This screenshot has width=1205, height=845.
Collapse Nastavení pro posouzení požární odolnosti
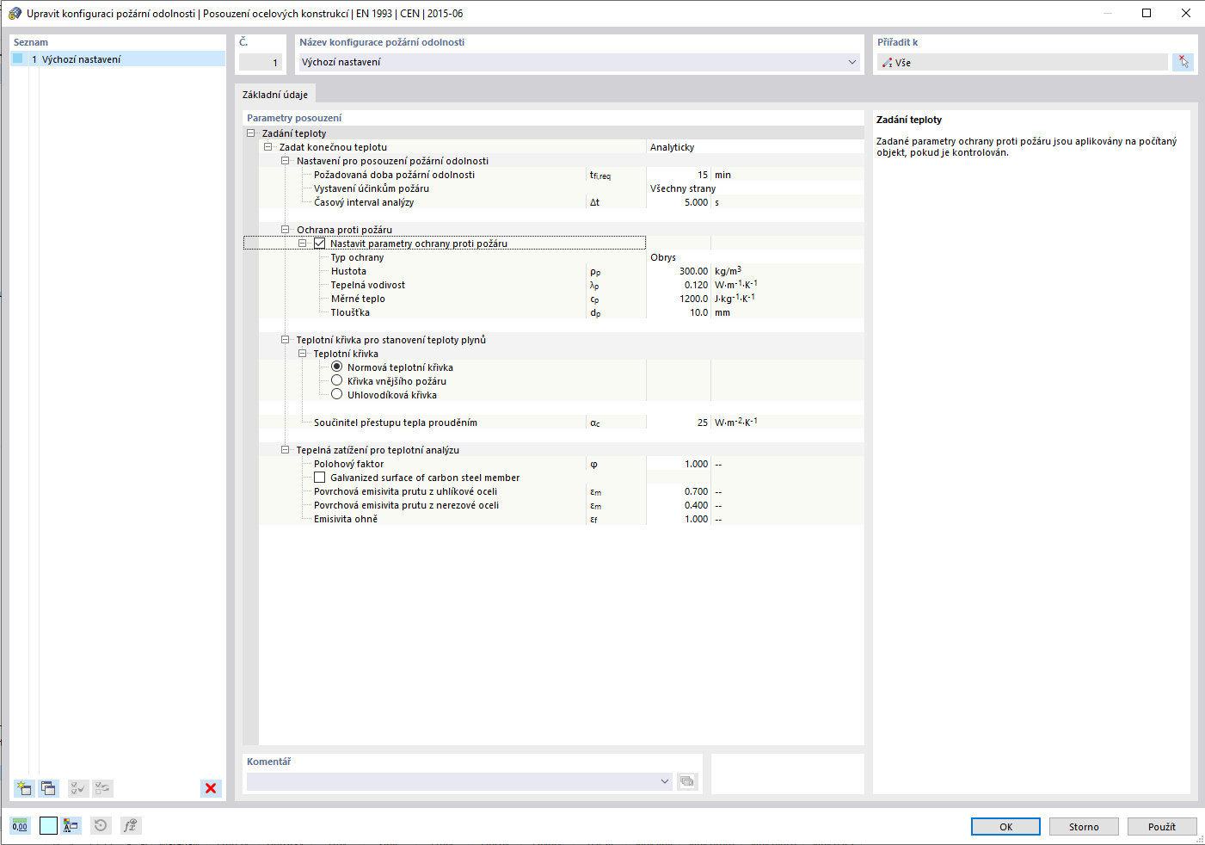pyautogui.click(x=286, y=161)
